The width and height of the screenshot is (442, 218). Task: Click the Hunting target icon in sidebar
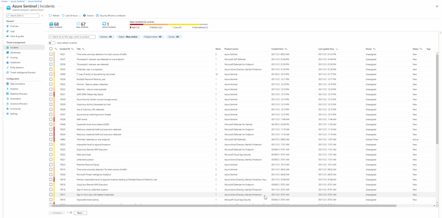[8, 57]
